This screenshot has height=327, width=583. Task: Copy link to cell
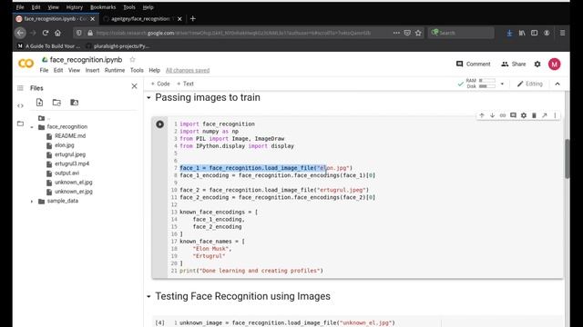[503, 115]
